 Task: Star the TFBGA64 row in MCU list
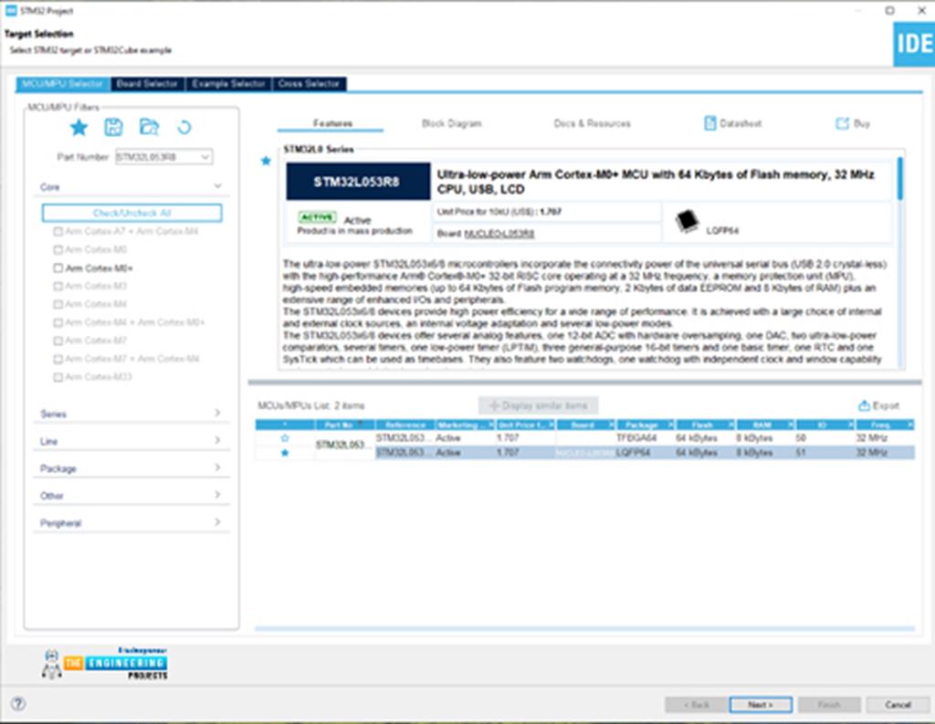coord(284,438)
